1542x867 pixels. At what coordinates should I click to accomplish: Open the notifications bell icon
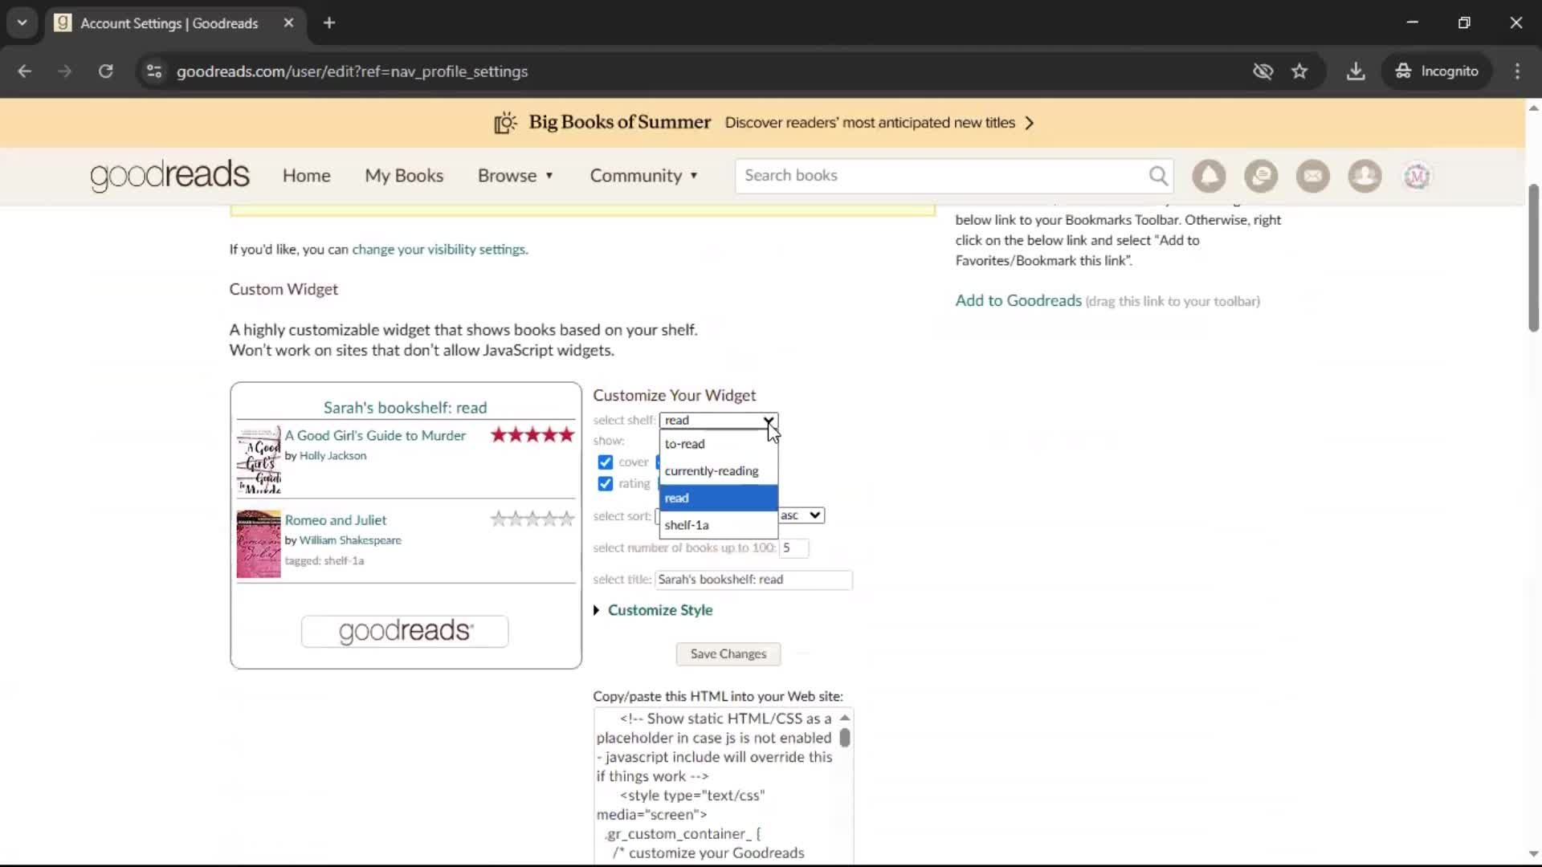pos(1209,176)
